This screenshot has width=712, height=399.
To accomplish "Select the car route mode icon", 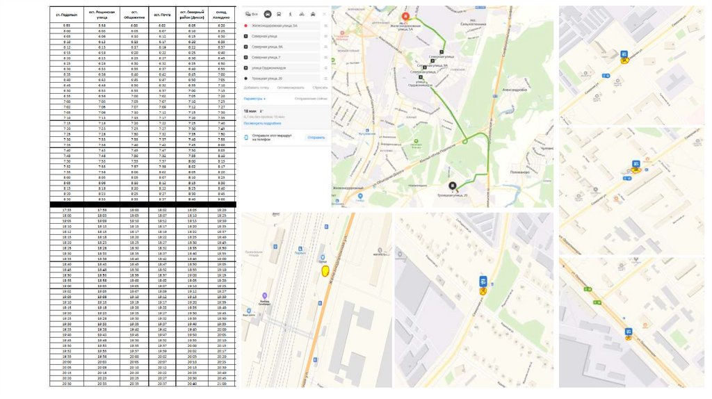I will tap(268, 14).
